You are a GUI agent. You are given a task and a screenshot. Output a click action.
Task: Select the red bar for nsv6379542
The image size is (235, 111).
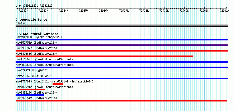coord(121,101)
